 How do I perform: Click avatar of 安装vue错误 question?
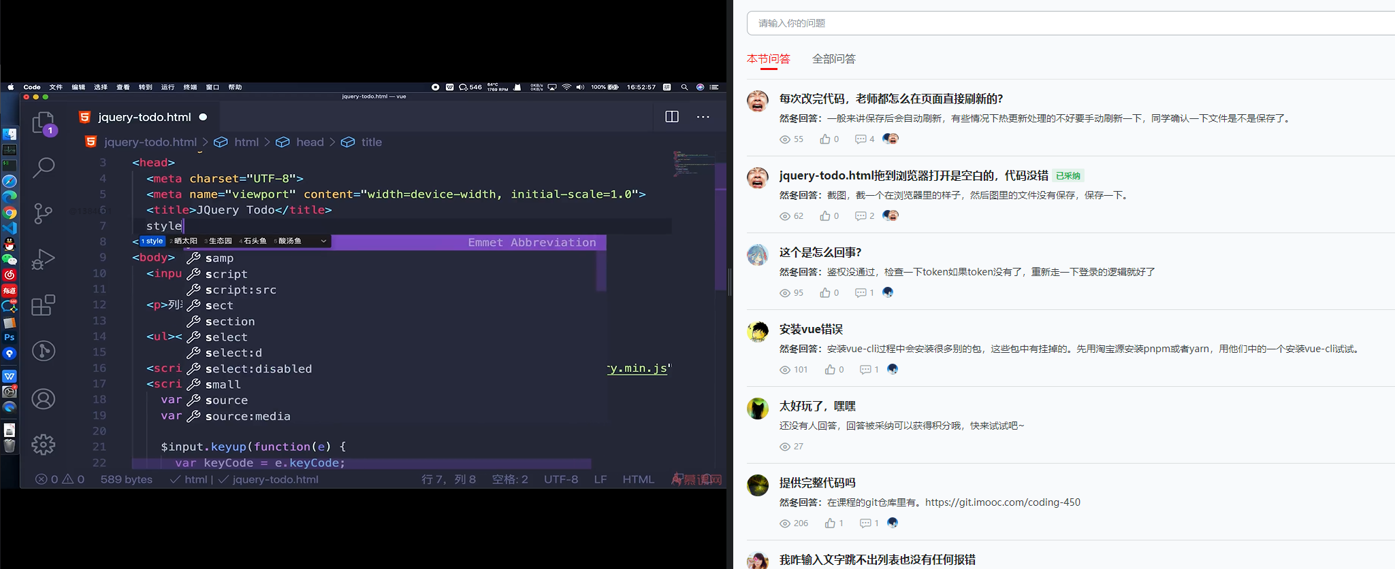[x=758, y=332]
